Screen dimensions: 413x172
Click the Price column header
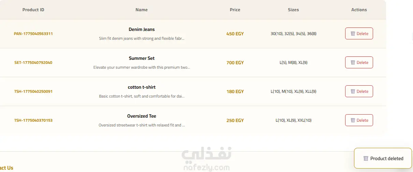[235, 10]
